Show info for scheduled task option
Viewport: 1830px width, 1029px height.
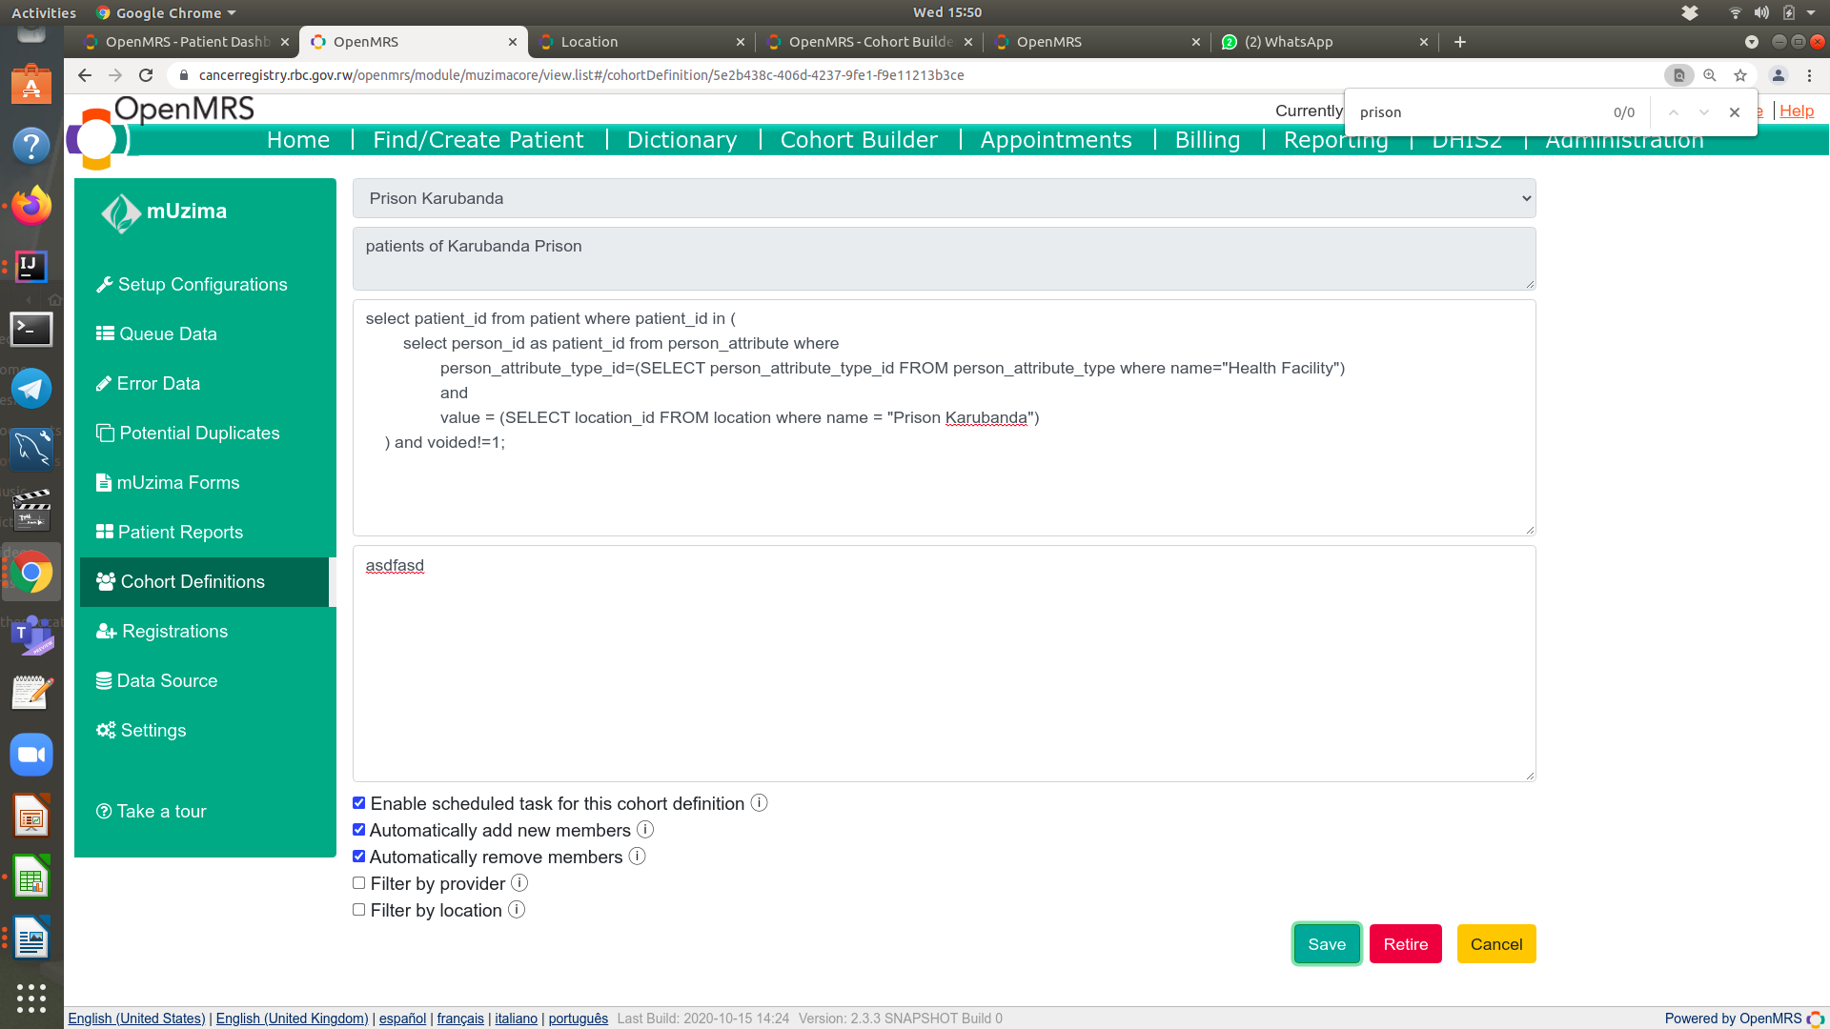coord(760,803)
